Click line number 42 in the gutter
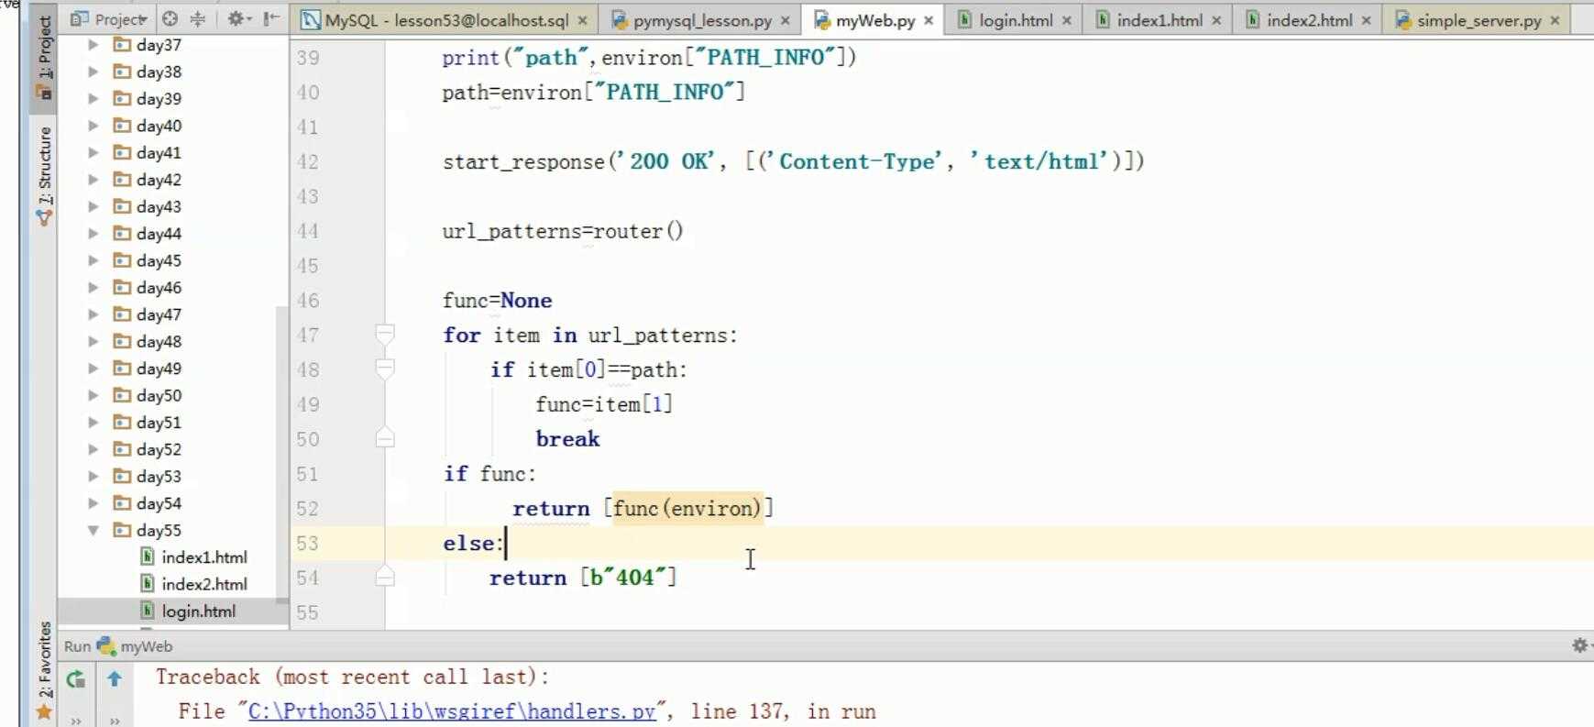The image size is (1594, 727). click(308, 162)
